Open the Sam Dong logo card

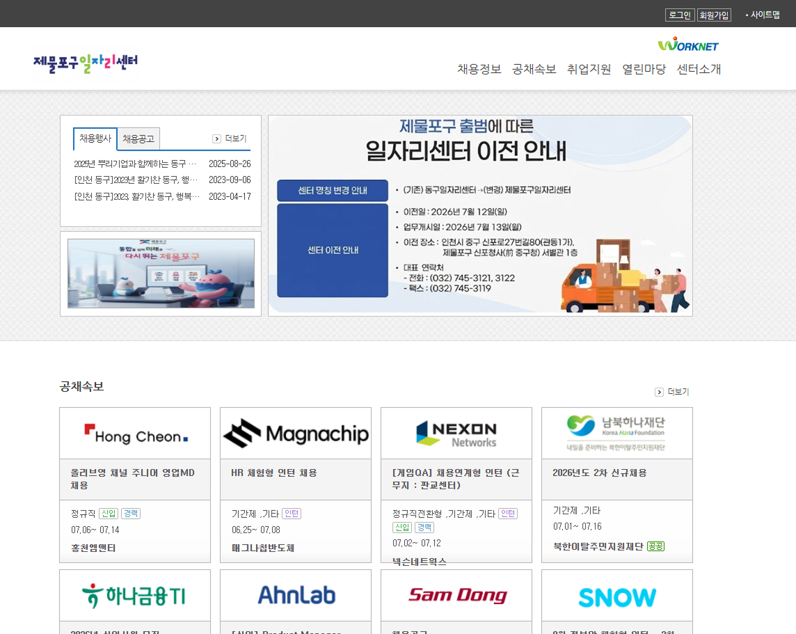456,596
